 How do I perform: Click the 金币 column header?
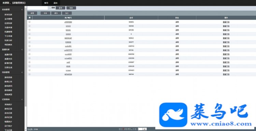click(x=131, y=18)
